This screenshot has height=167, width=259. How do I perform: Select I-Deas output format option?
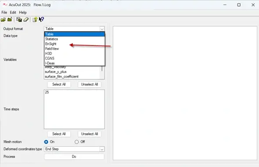tap(75, 63)
